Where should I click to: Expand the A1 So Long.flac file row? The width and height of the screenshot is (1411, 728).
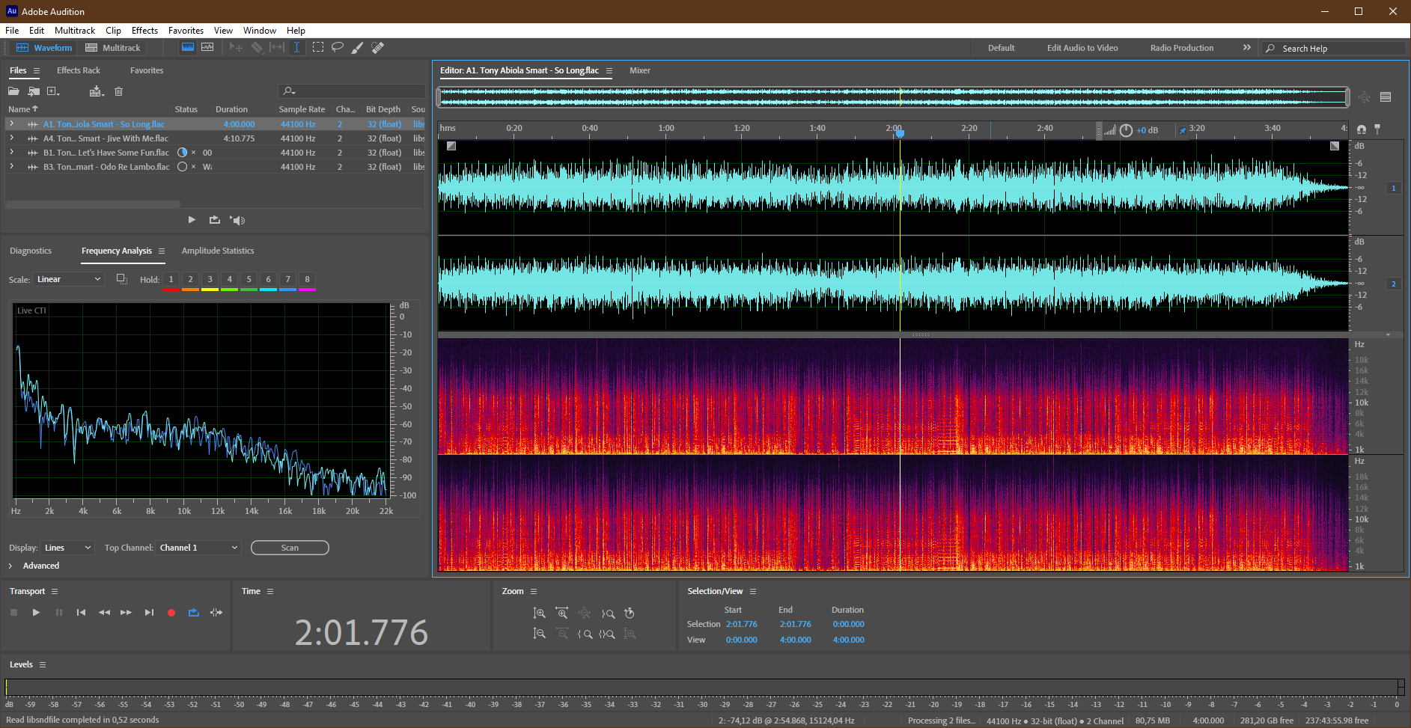point(11,123)
